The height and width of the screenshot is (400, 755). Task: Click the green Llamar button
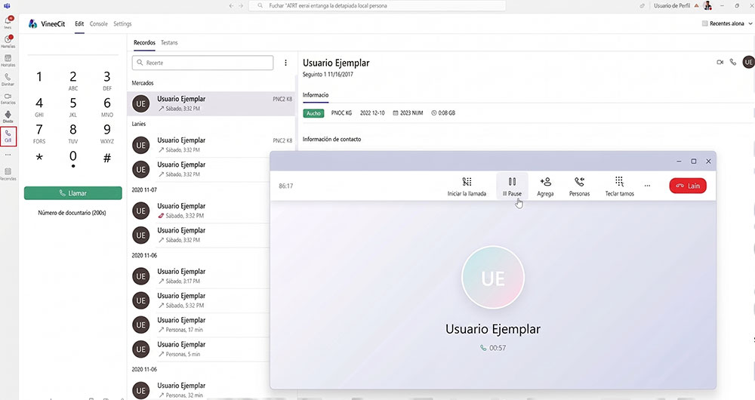(72, 193)
